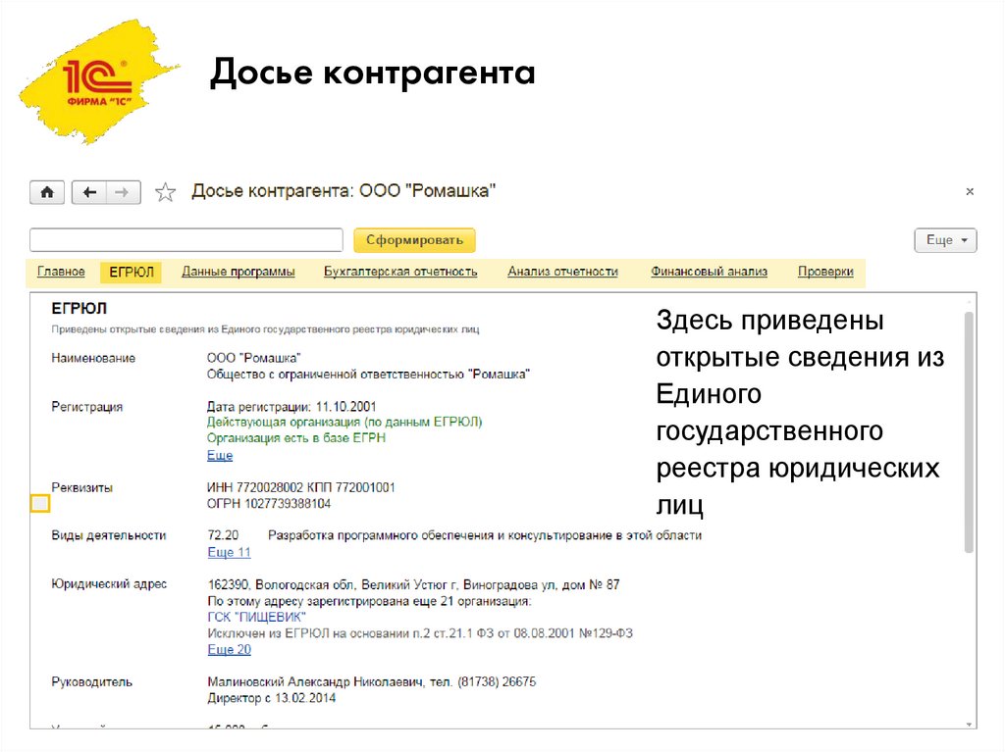The height and width of the screenshot is (752, 1005).
Task: Go back with the left arrow button
Action: pos(90,192)
